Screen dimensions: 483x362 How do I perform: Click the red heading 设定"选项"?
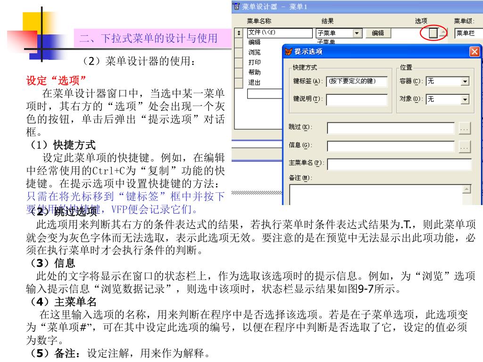56,81
